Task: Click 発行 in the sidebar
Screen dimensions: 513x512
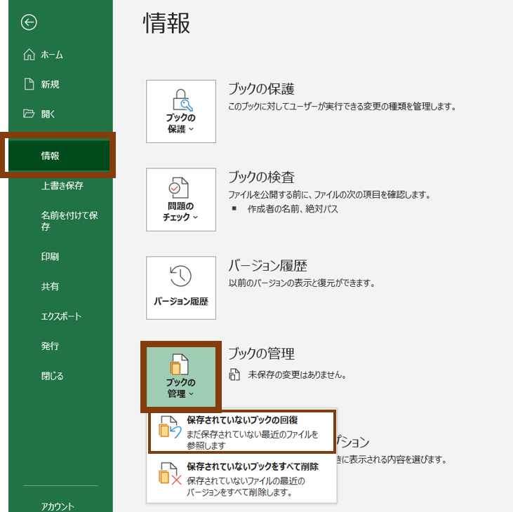Action: 50,346
